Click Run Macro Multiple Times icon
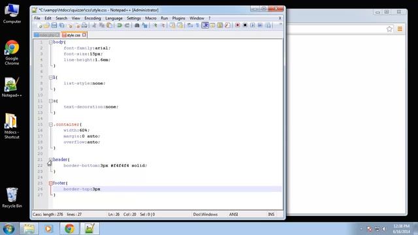 click(x=260, y=25)
